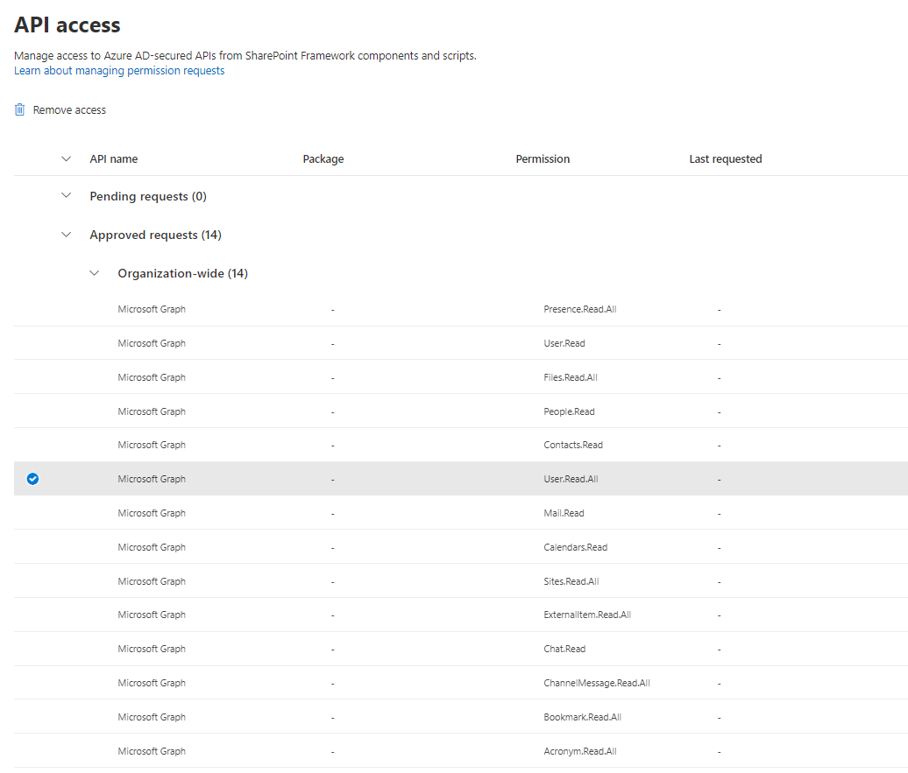
Task: Select the Presence.Read.All permission row
Action: pos(461,309)
